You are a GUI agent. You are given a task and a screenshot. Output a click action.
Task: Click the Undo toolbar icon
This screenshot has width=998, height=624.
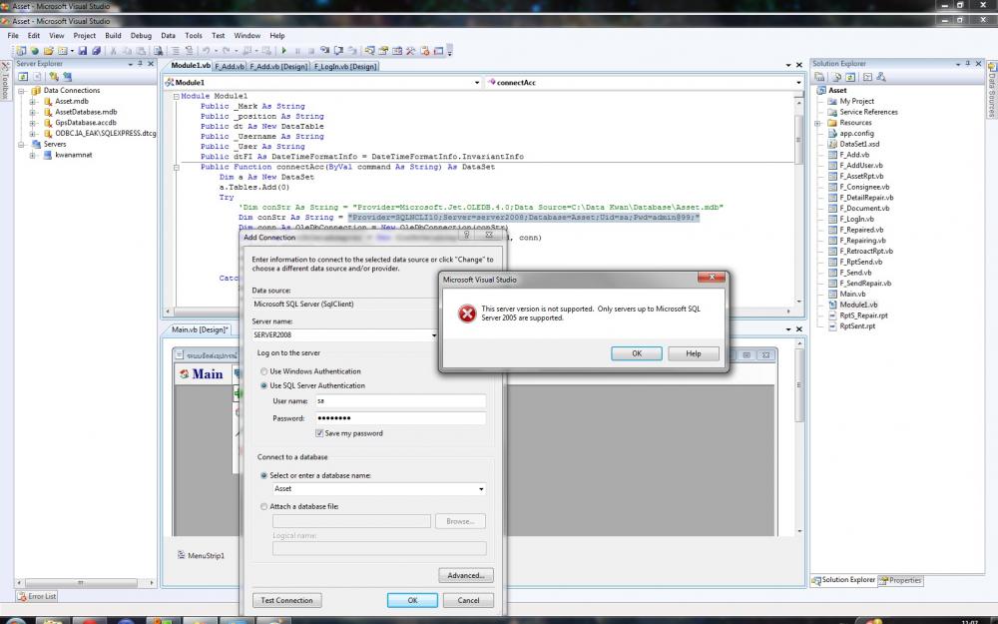[207, 51]
